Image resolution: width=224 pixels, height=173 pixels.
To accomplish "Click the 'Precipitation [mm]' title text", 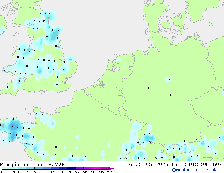I will coord(23,165).
